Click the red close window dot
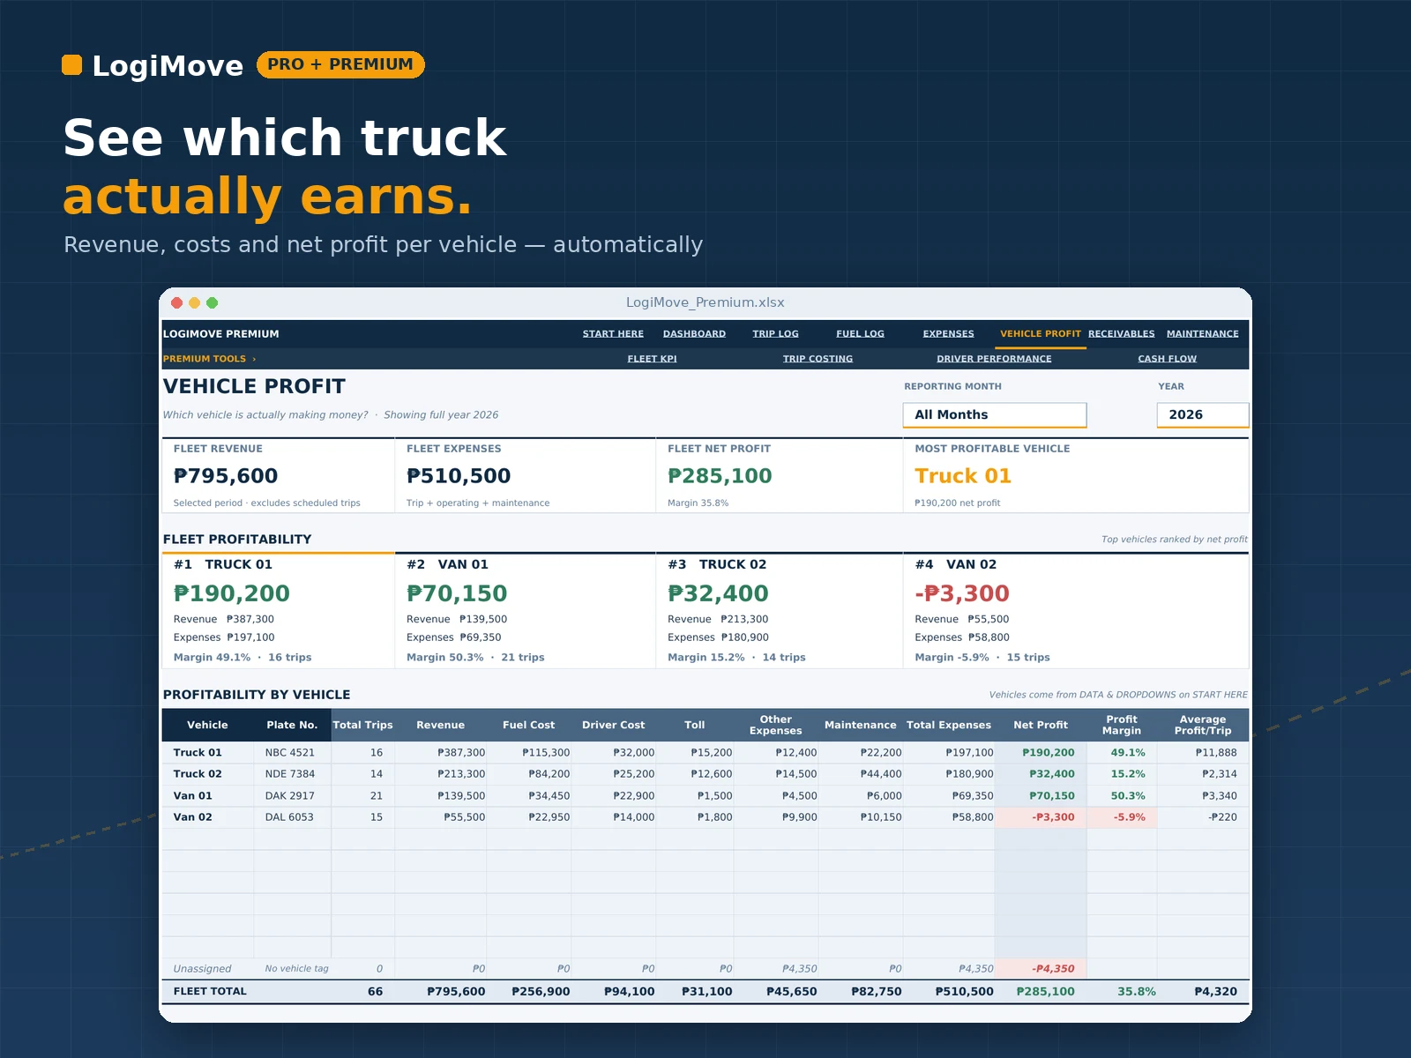The width and height of the screenshot is (1411, 1058). point(176,302)
